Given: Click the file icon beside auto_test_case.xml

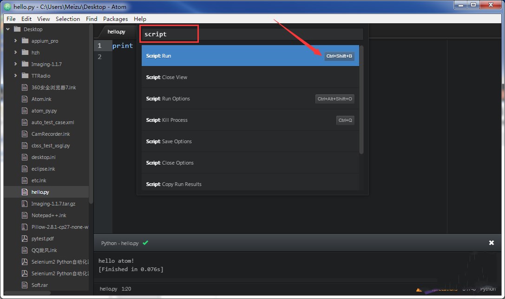Looking at the screenshot, I should 25,122.
